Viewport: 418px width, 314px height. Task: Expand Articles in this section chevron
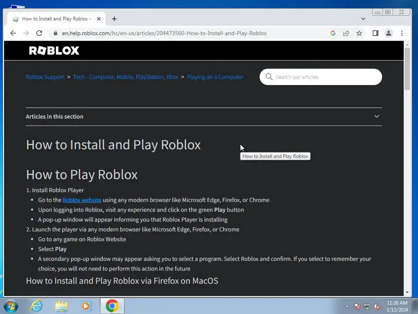[x=376, y=117]
